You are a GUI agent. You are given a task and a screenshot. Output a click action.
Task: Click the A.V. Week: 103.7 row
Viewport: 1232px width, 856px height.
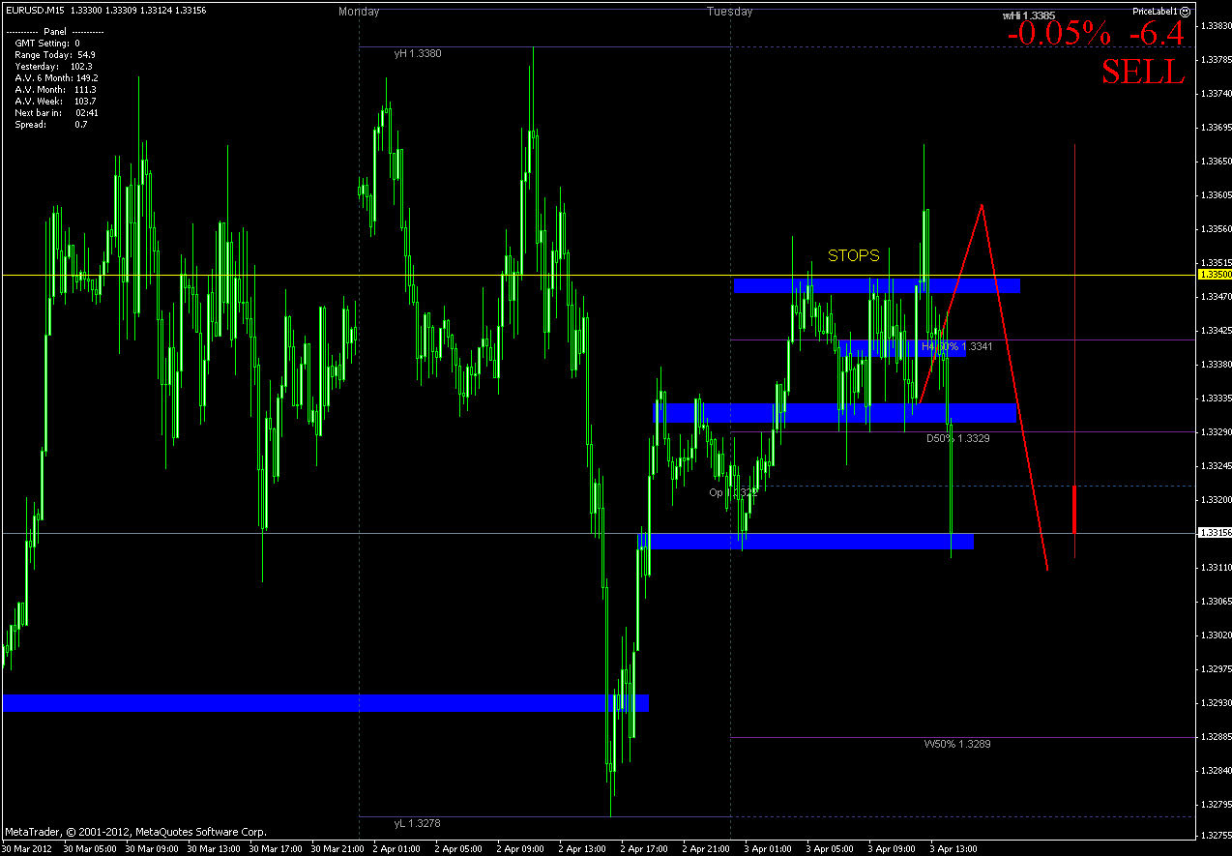pyautogui.click(x=55, y=102)
